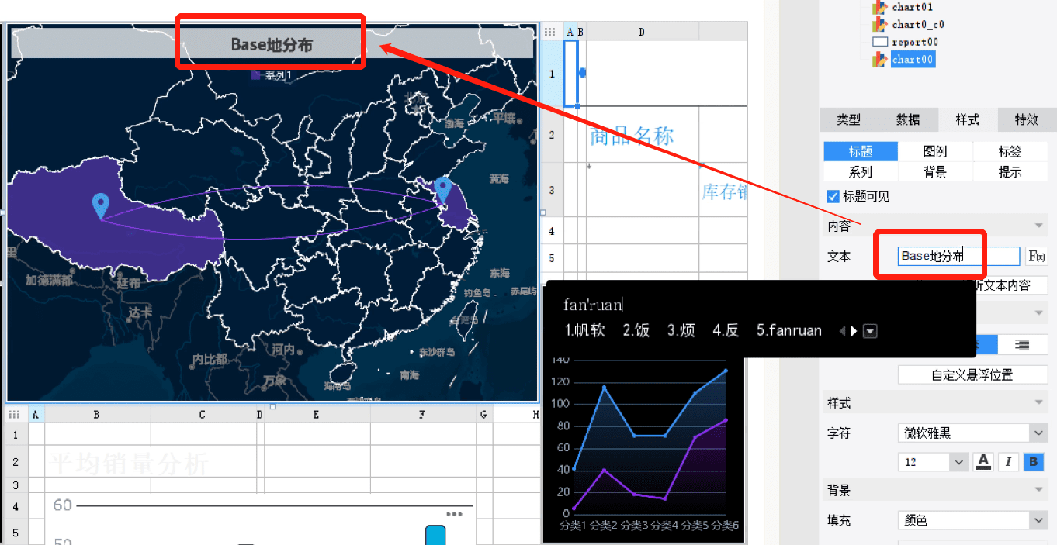The image size is (1057, 545).
Task: Select column C header in bottom sheet
Action: tap(203, 415)
